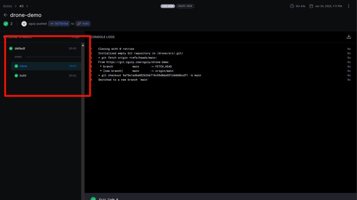Click the green check icon beside build step
357x200 pixels.
coord(16,76)
